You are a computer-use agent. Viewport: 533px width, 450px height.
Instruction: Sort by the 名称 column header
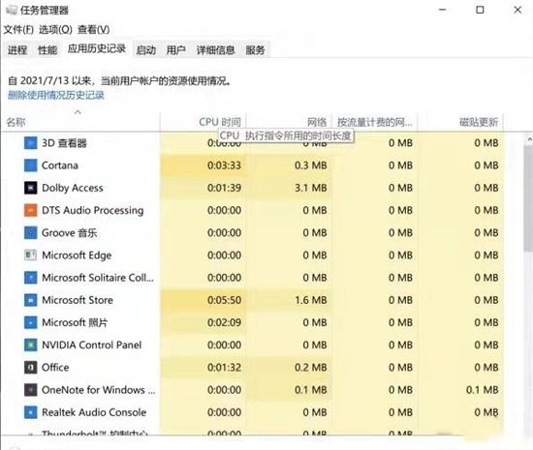click(80, 122)
